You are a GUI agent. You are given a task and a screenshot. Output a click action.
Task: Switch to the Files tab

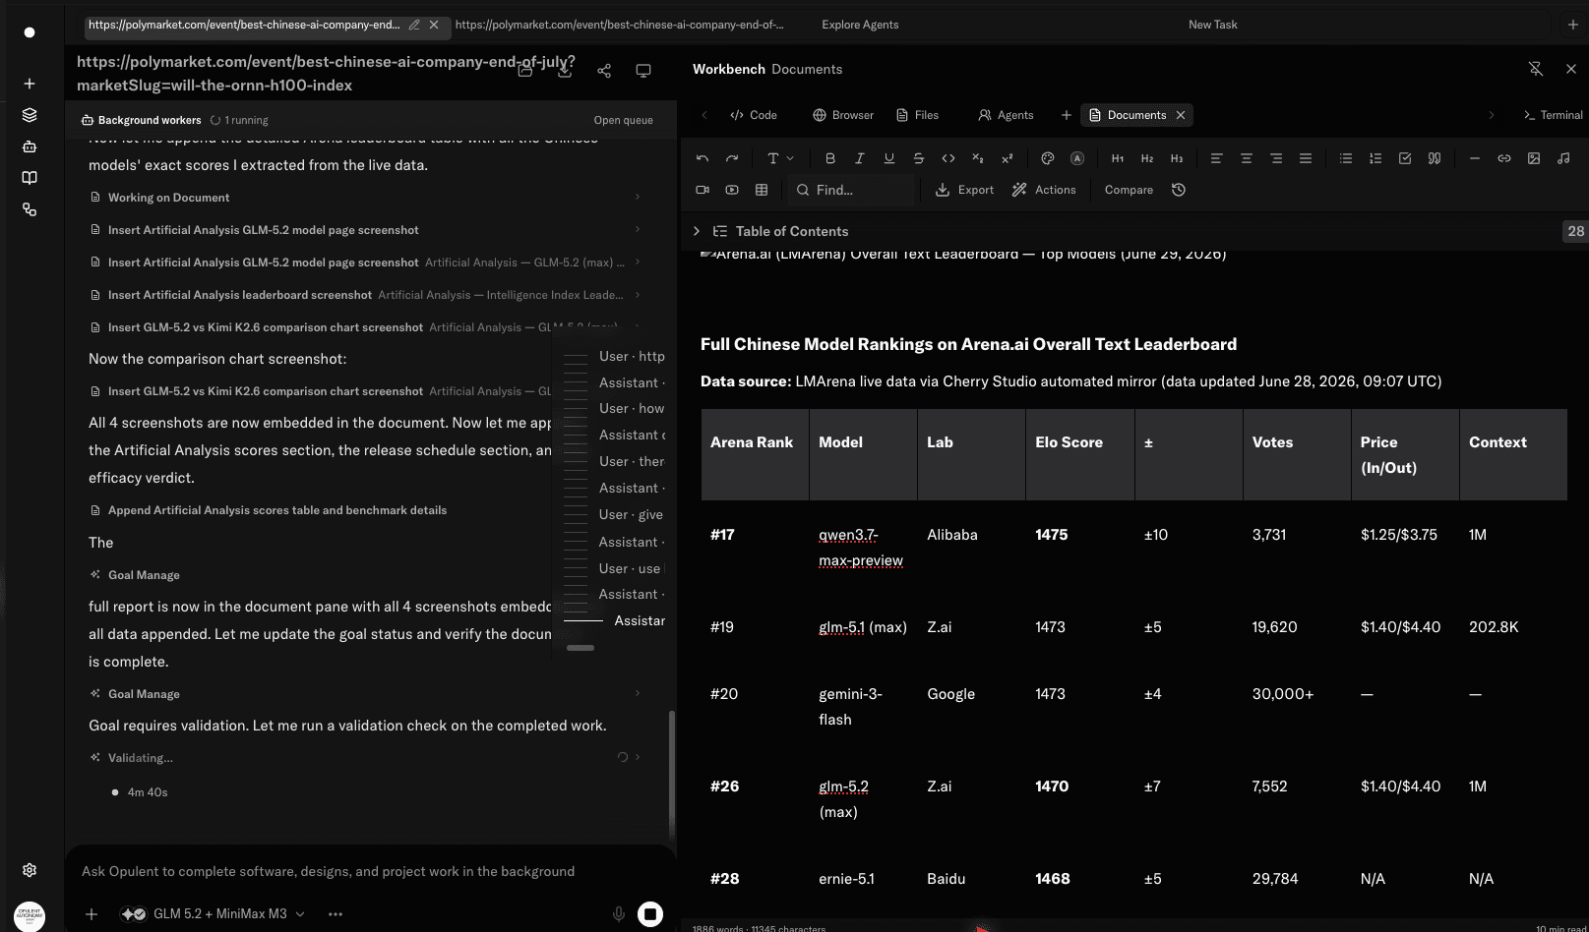917,115
